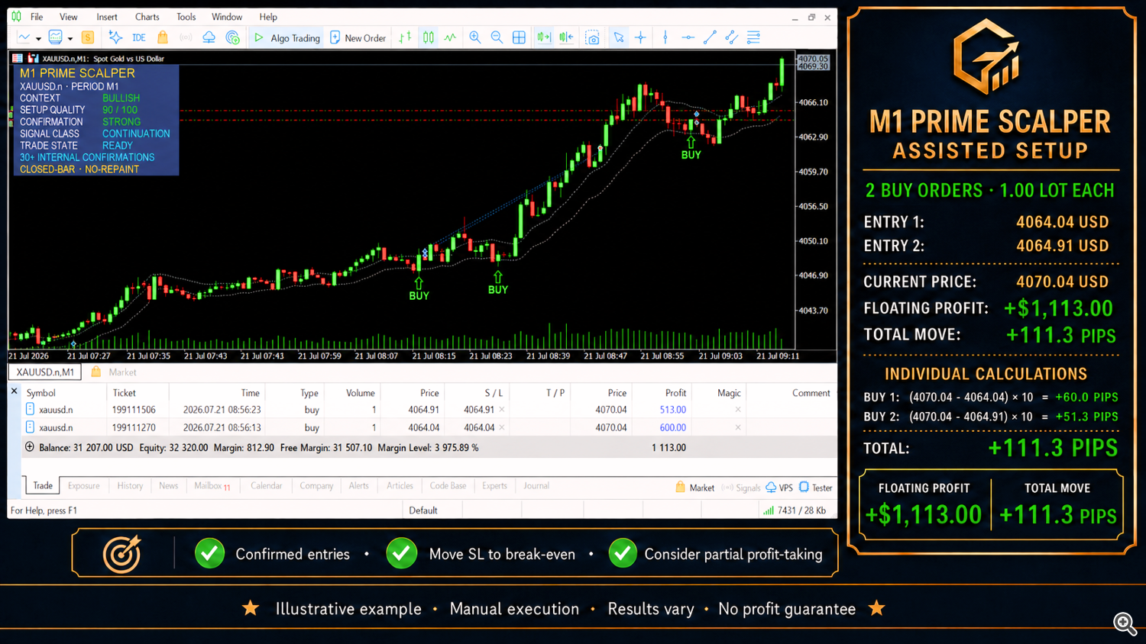Select the profit value 600.00
Screen dimensions: 1146x644
click(x=672, y=427)
